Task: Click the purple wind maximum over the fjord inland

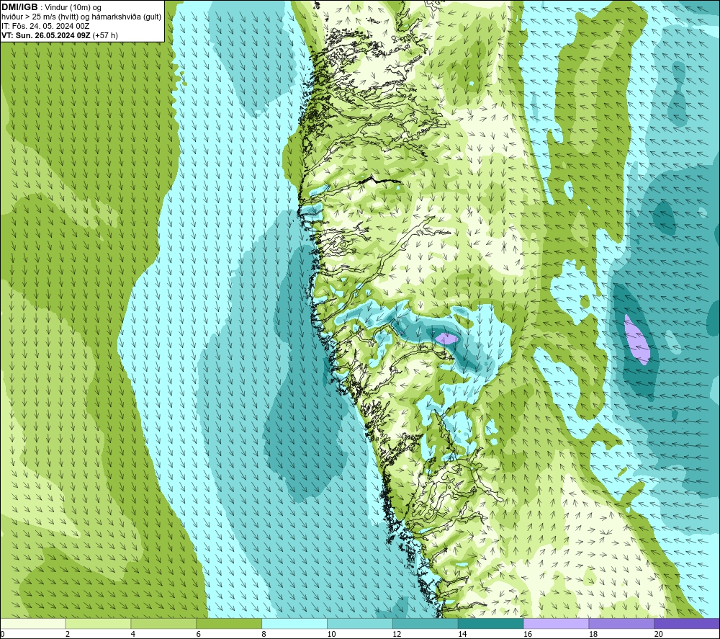Action: tap(447, 339)
